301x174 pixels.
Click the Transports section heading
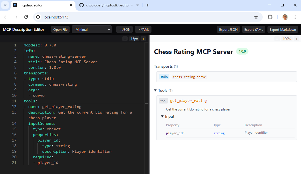point(166,67)
